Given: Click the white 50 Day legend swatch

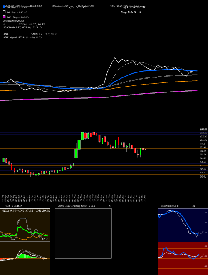Looking at the screenshot, I should click(4, 12).
